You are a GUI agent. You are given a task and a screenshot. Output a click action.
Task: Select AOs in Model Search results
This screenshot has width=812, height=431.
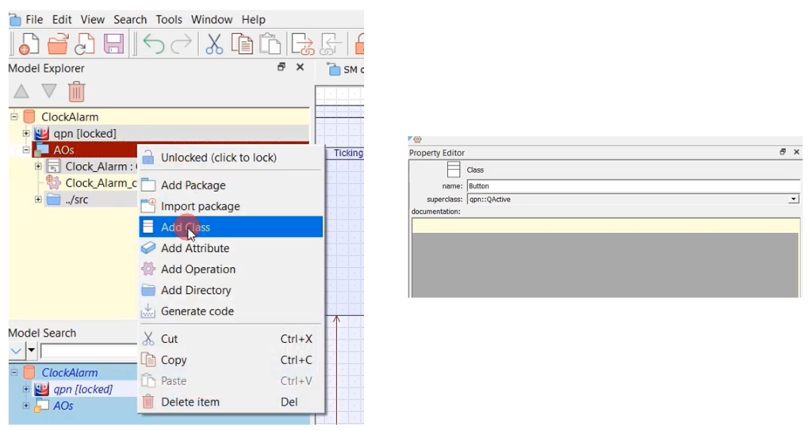pyautogui.click(x=63, y=406)
